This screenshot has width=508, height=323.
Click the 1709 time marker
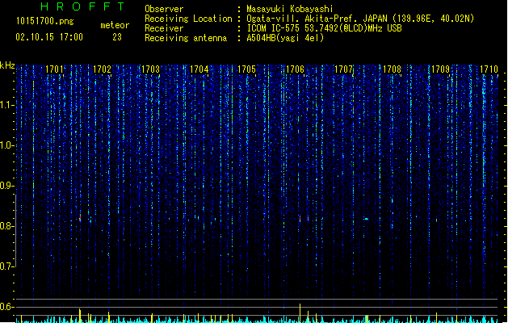coord(440,69)
